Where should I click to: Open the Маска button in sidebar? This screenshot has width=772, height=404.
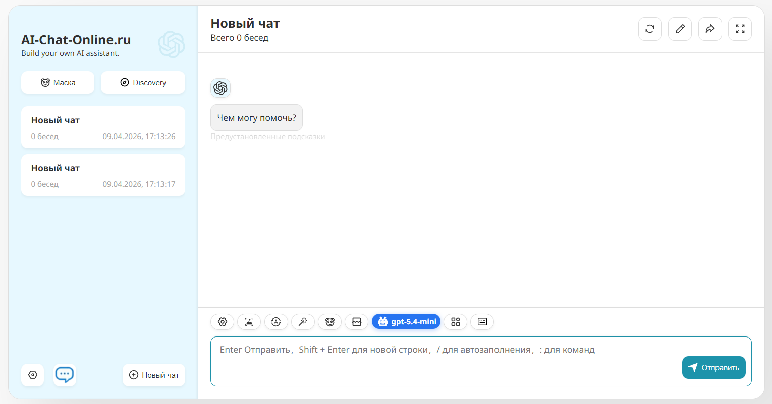[x=58, y=83]
